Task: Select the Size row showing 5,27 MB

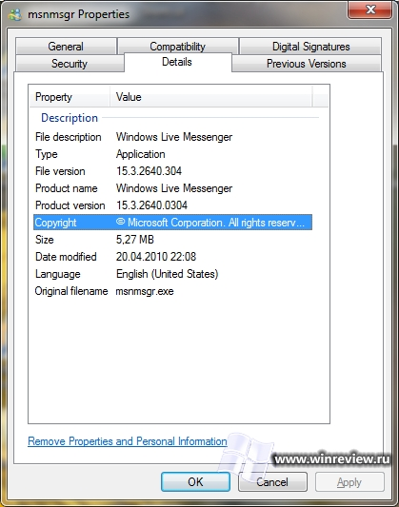Action: pyautogui.click(x=172, y=240)
